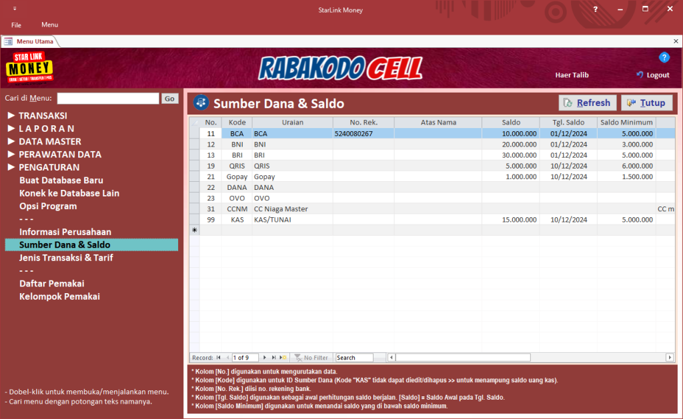Click KAS saldo cell 15.000.000
The width and height of the screenshot is (683, 419).
pyautogui.click(x=511, y=220)
